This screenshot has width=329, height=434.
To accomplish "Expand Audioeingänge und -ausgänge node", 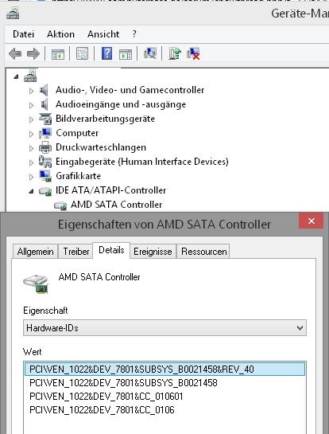I will tap(32, 105).
